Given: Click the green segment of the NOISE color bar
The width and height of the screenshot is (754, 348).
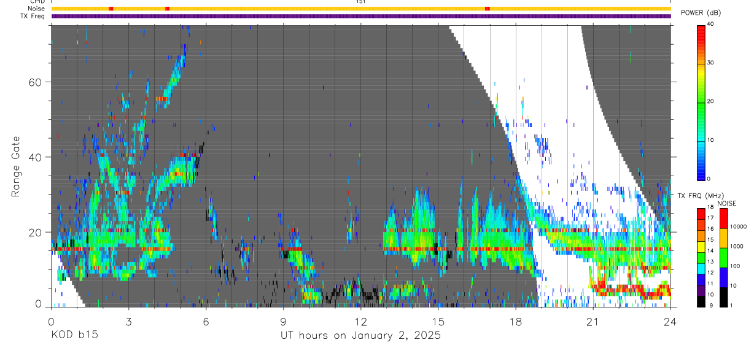Looking at the screenshot, I should (x=724, y=258).
